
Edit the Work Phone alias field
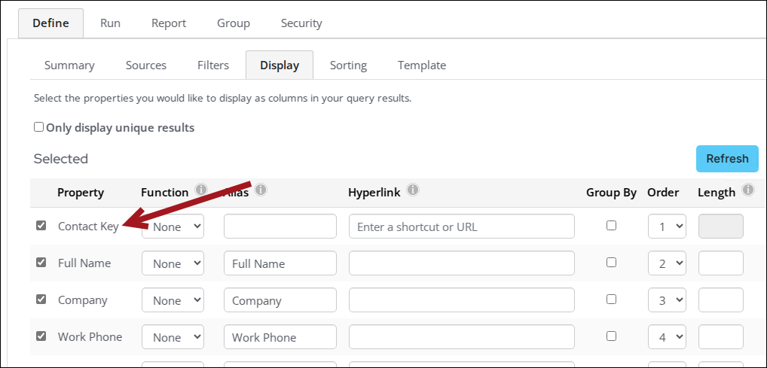pyautogui.click(x=280, y=336)
